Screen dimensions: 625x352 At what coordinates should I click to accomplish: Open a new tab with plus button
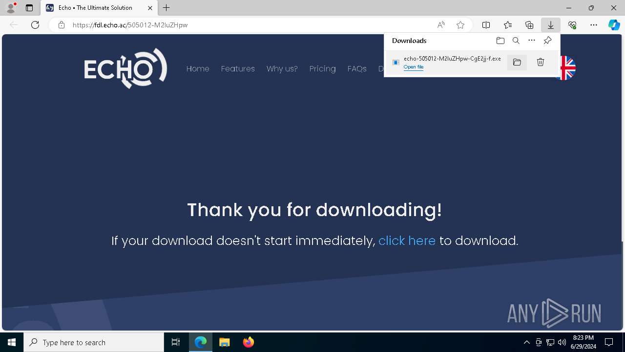click(167, 8)
